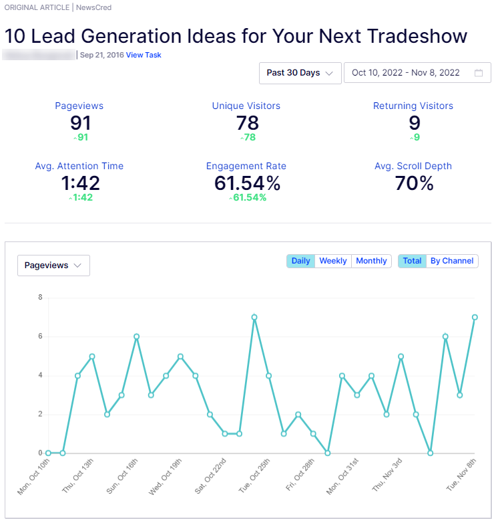Click the Engagement Rate metric heading
Viewport: 492px width, 519px height.
tap(246, 166)
